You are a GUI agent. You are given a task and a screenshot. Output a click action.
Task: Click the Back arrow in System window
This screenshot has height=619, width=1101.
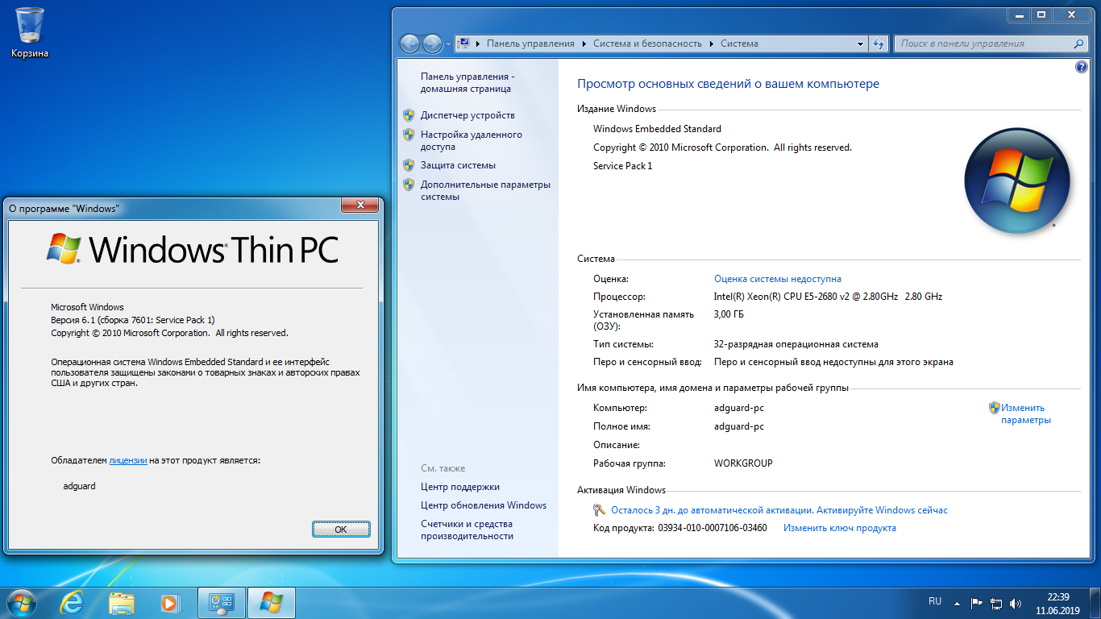pyautogui.click(x=409, y=44)
